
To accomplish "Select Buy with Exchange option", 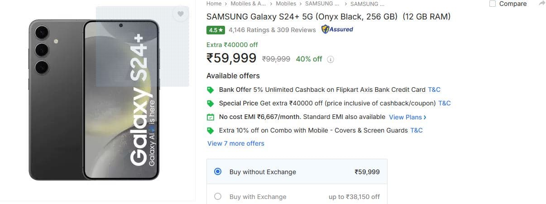I will click(x=218, y=197).
